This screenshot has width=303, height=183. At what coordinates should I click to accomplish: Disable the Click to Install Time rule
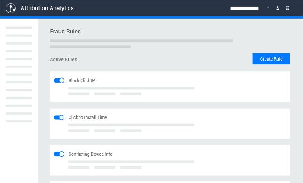[59, 117]
